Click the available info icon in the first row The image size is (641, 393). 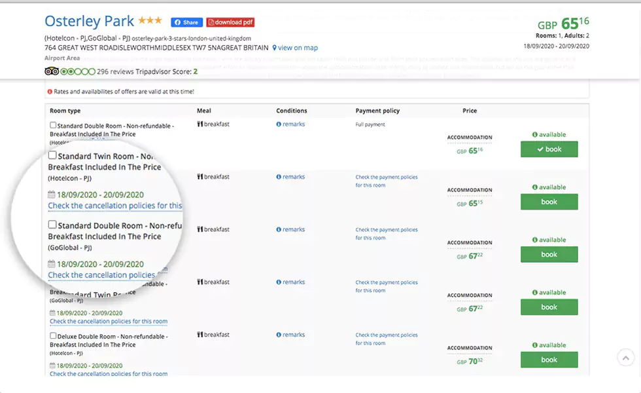[x=535, y=135]
